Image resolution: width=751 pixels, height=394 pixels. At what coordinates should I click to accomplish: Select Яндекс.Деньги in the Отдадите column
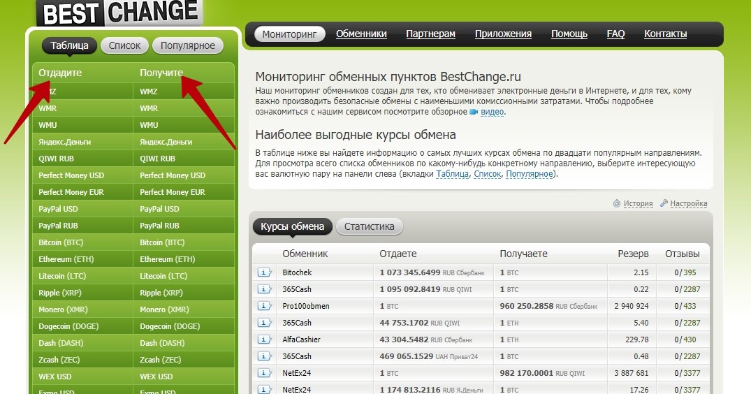coord(82,142)
